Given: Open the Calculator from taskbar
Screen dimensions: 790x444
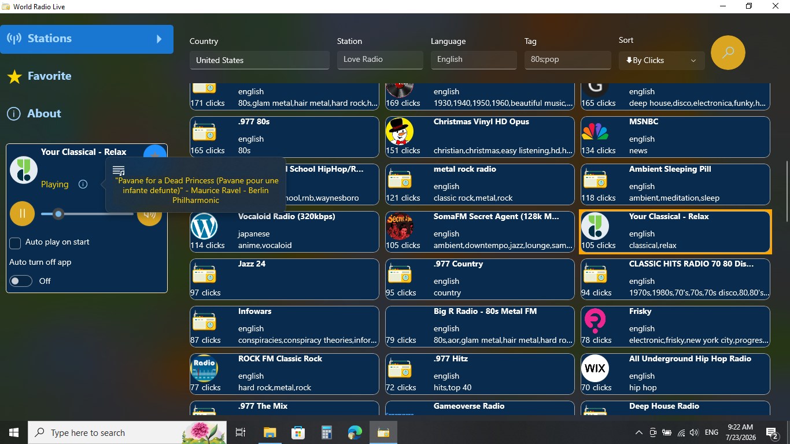Looking at the screenshot, I should (x=327, y=432).
